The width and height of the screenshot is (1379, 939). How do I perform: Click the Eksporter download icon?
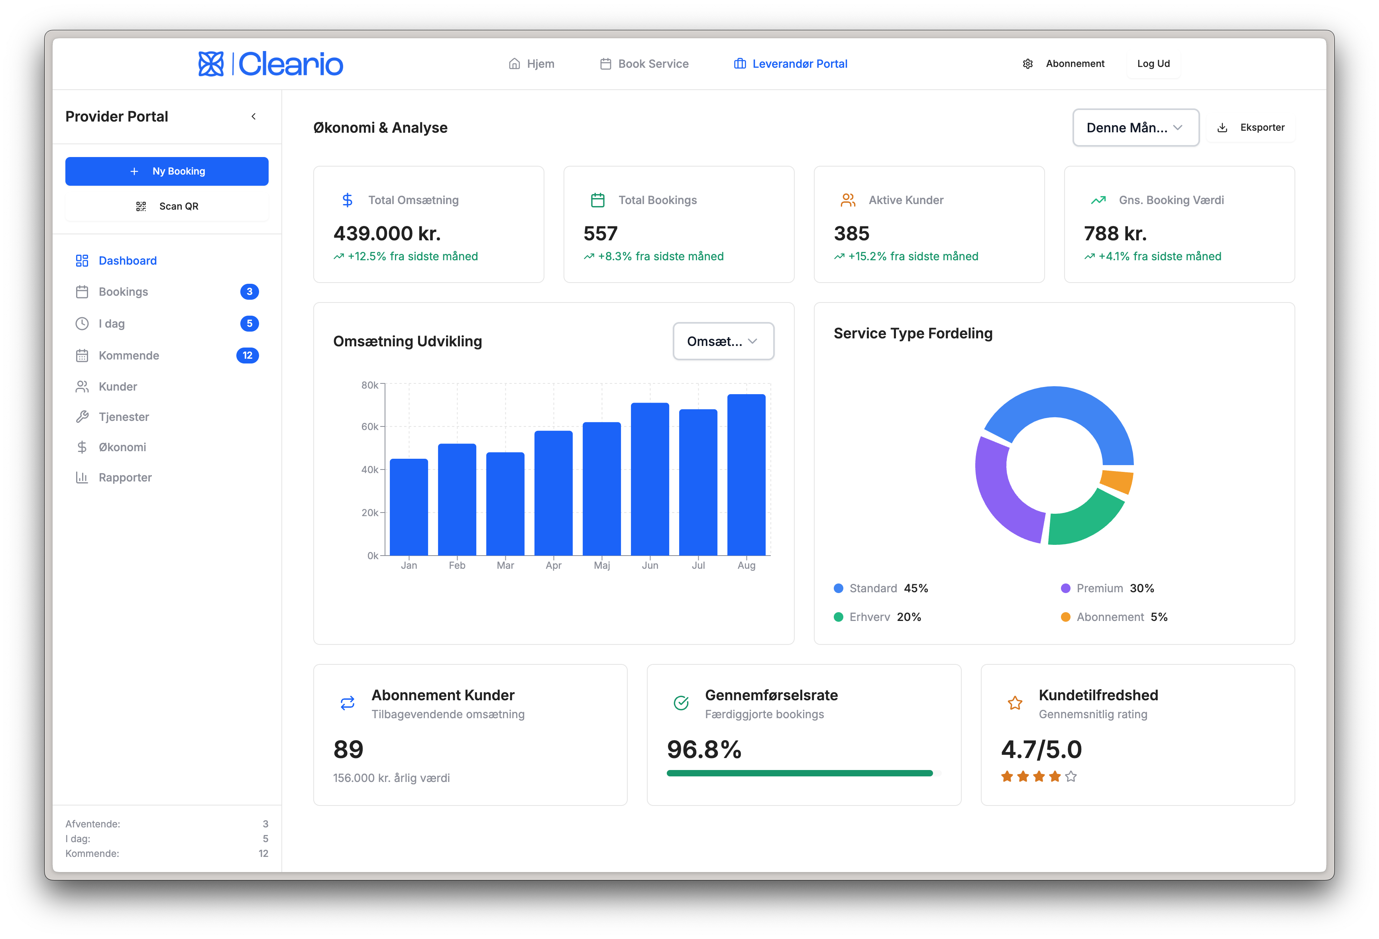coord(1222,128)
